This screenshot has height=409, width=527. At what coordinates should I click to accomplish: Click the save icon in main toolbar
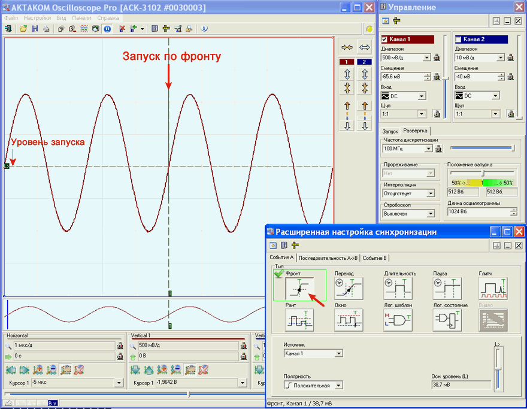point(35,28)
